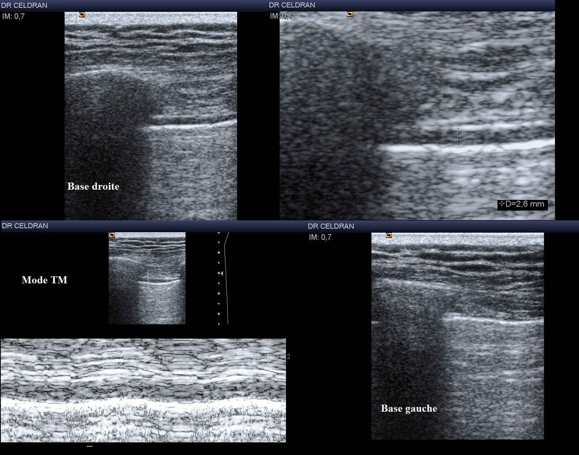The image size is (579, 455).
Task: Click the number 2 depth marker beside M-mode trace
Action: pos(289,357)
